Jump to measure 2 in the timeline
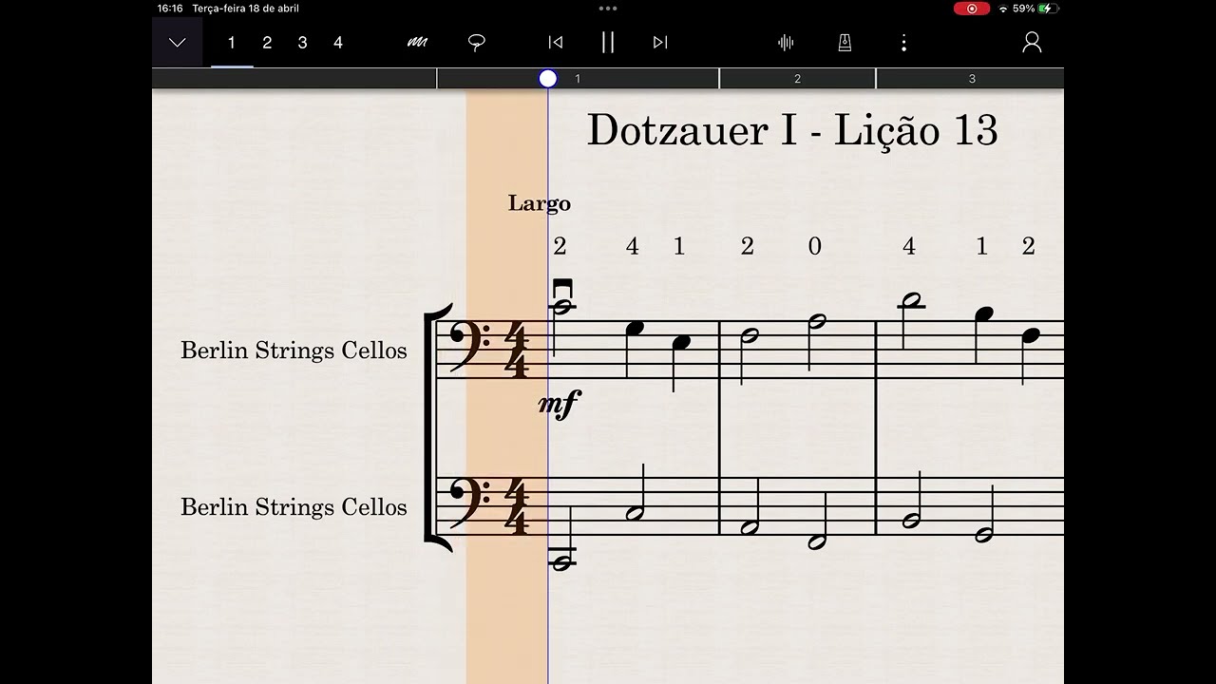The image size is (1216, 684). (x=797, y=79)
